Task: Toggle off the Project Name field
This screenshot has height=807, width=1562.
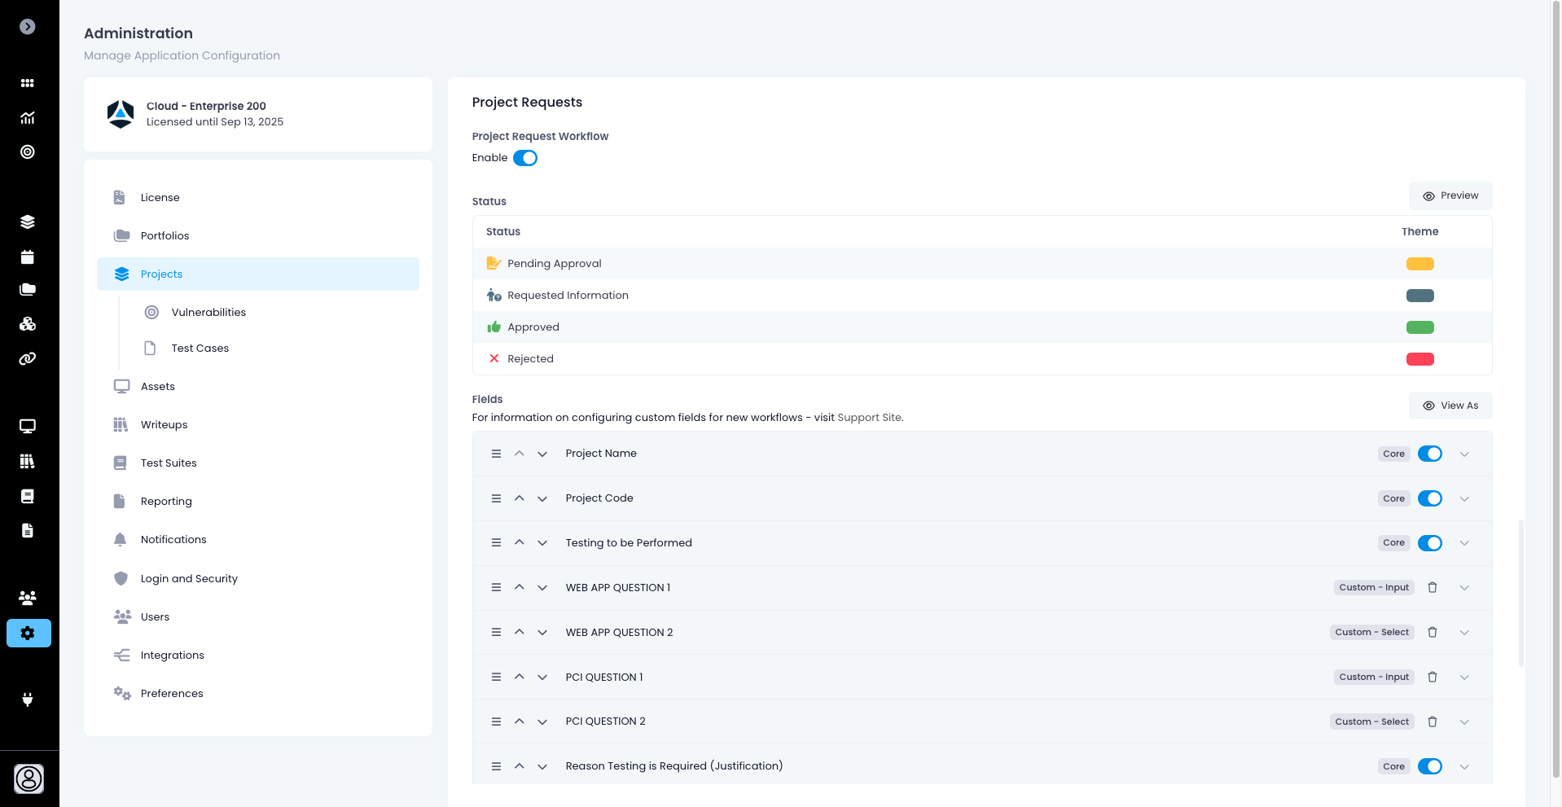Action: [x=1429, y=454]
